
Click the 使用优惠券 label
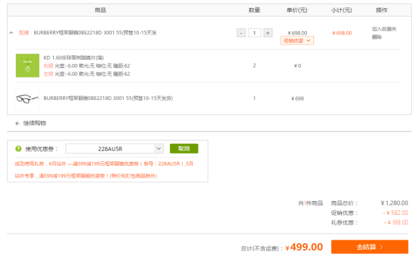[41, 149]
